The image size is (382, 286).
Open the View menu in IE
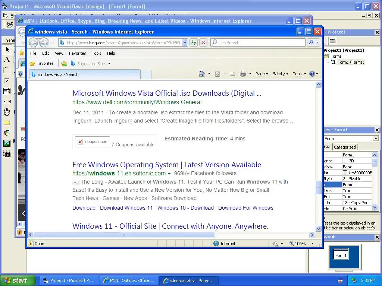click(x=59, y=53)
